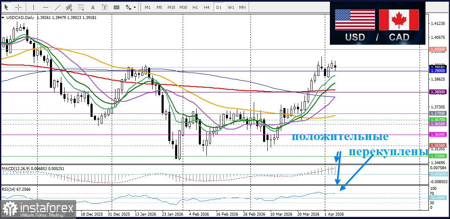Click the 26 Feb 2026 date label
This screenshot has height=219, width=450.
pos(255,214)
